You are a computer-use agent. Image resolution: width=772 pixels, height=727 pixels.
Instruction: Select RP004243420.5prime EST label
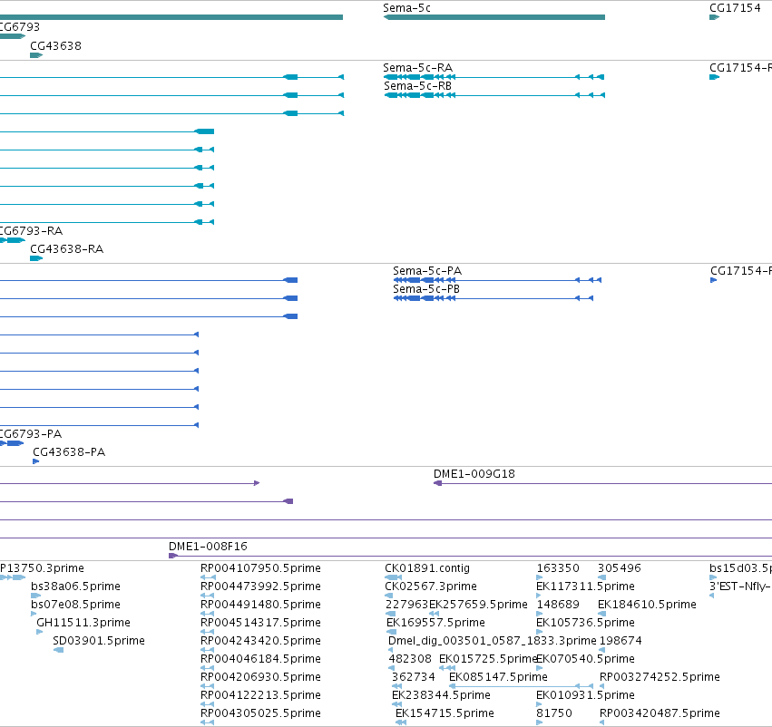pyautogui.click(x=260, y=641)
